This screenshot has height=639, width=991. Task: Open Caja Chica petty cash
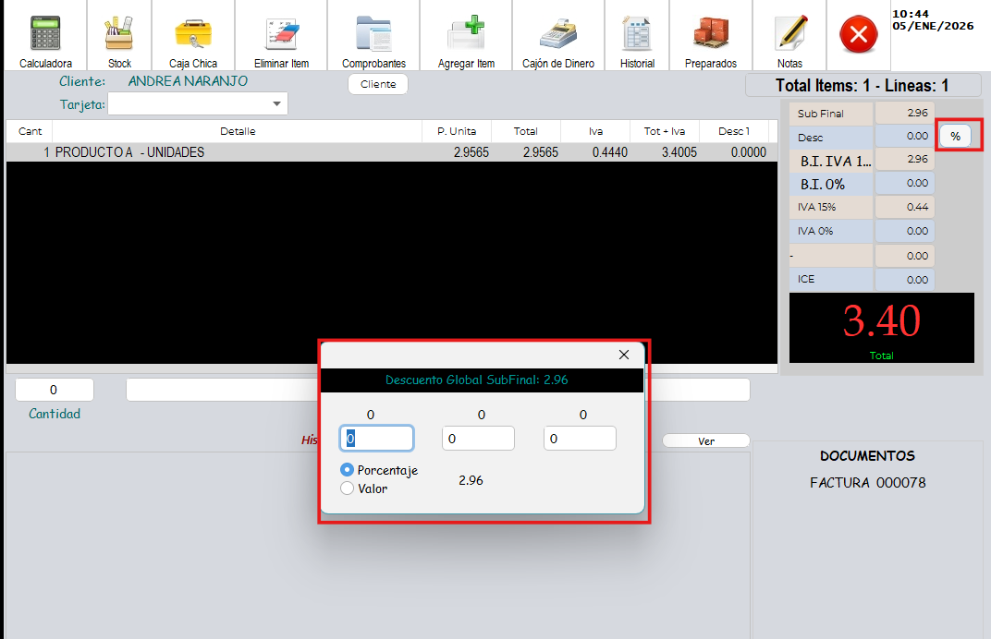193,35
